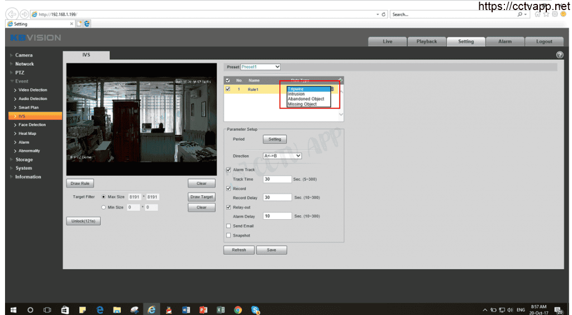Click the Draw Rule button

coord(80,183)
